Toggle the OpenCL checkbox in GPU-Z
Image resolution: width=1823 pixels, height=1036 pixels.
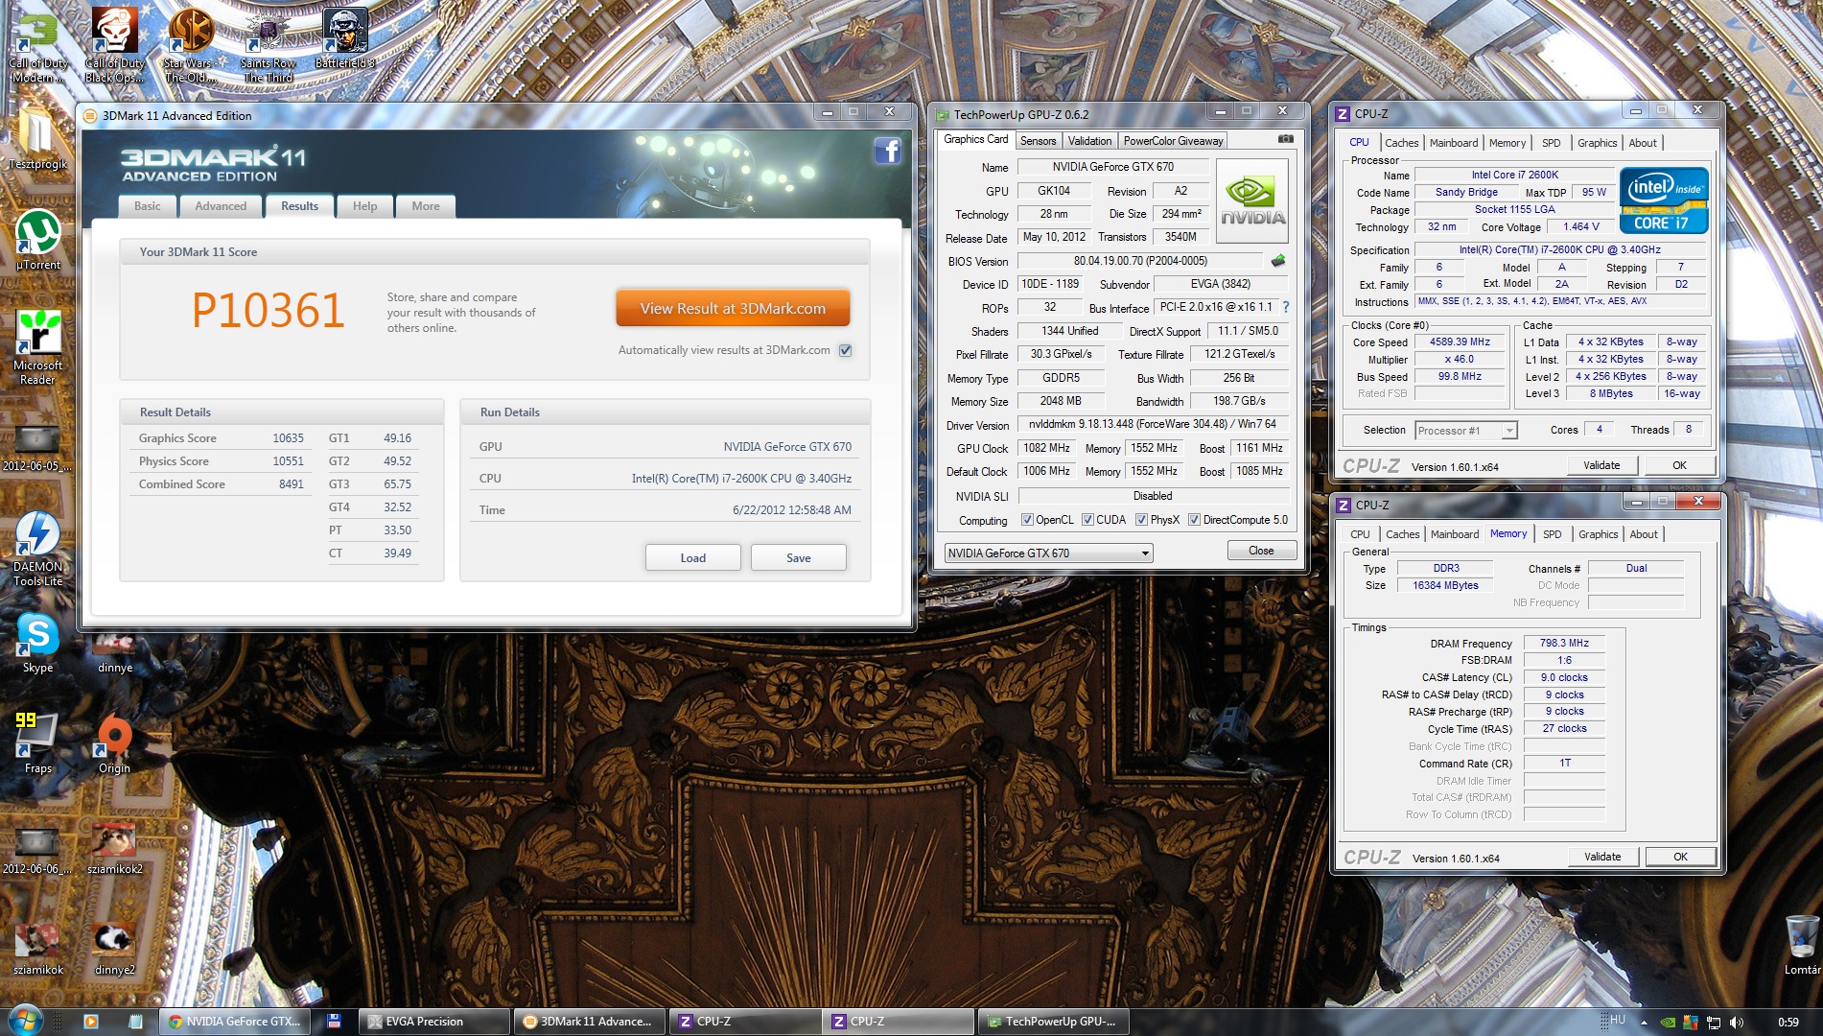[1027, 520]
